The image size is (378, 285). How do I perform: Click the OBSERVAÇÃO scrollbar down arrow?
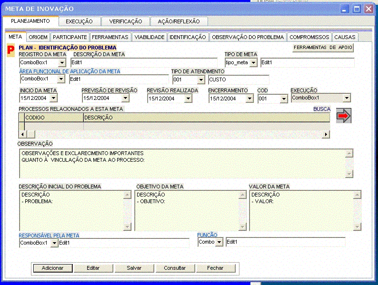pyautogui.click(x=349, y=174)
